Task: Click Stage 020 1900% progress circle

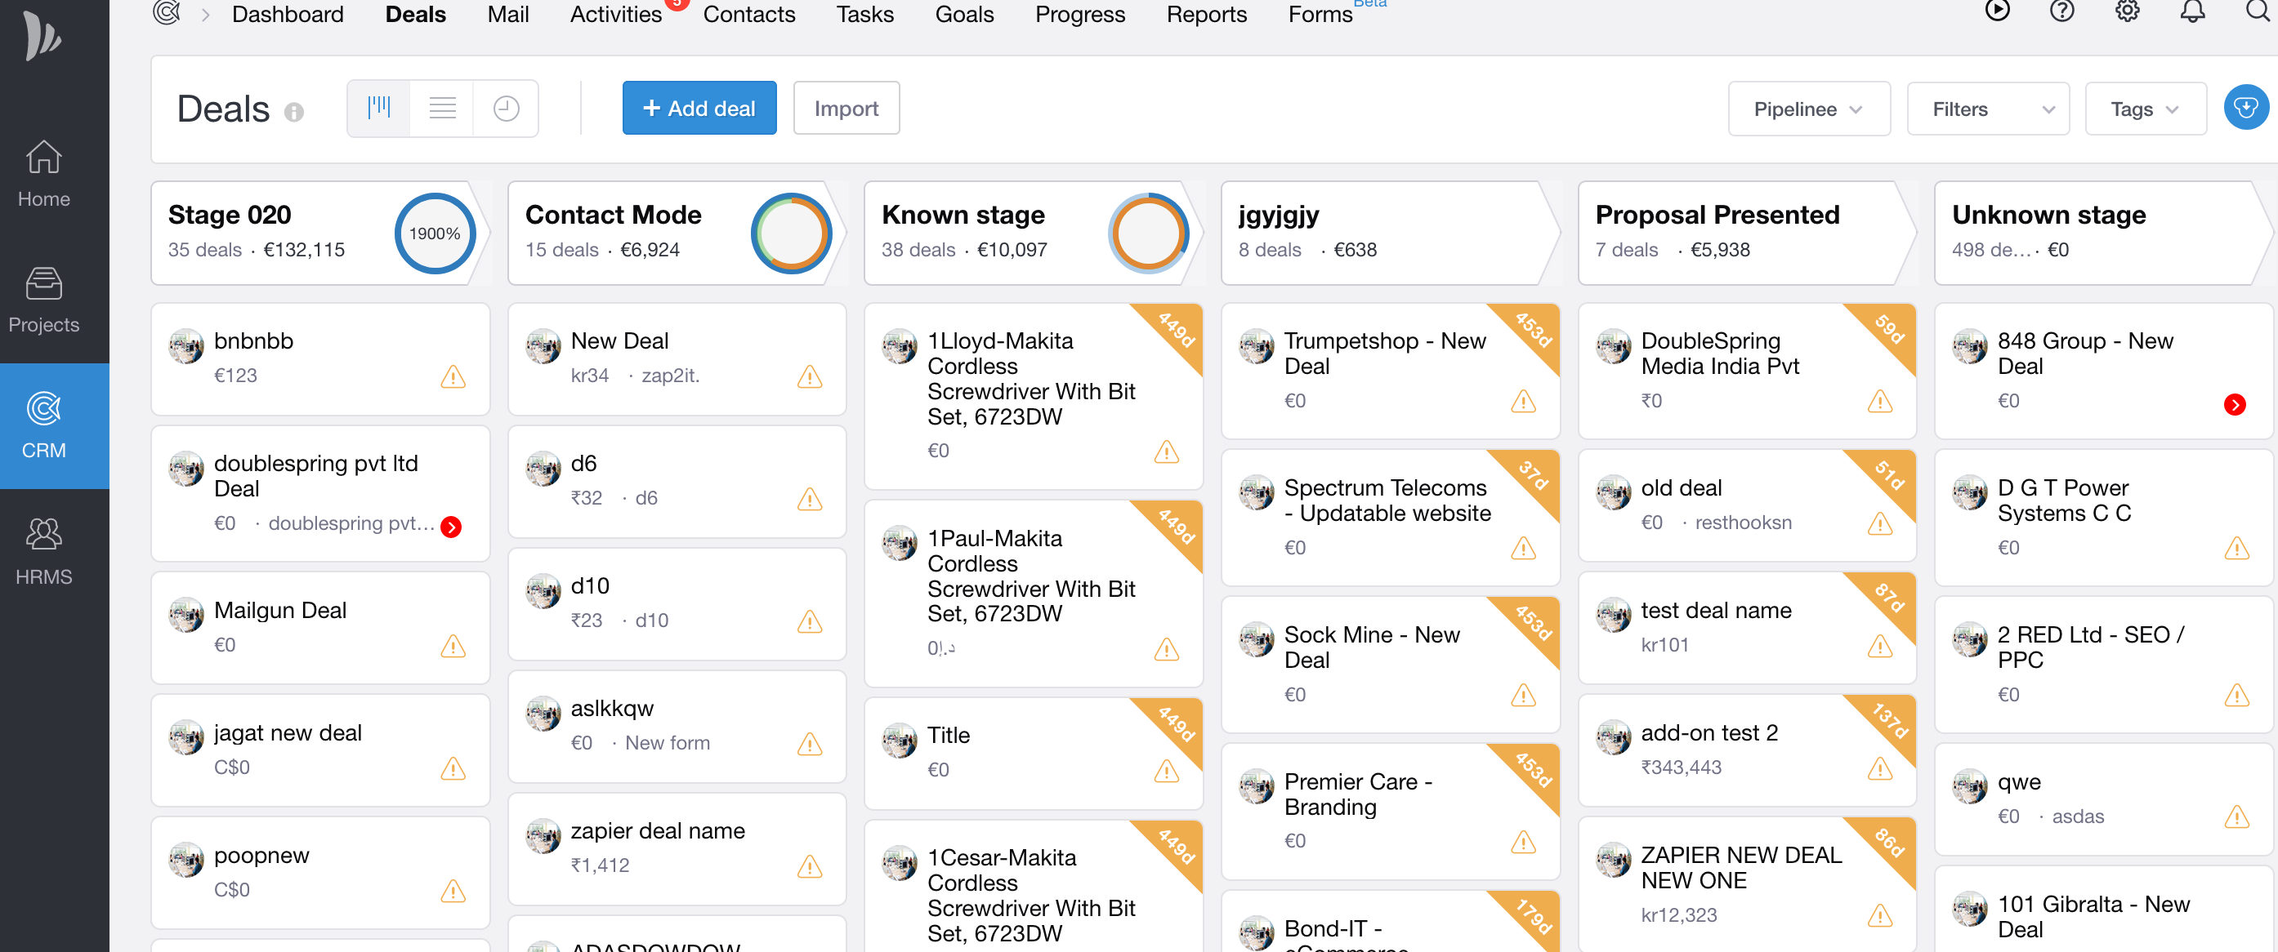Action: point(434,234)
